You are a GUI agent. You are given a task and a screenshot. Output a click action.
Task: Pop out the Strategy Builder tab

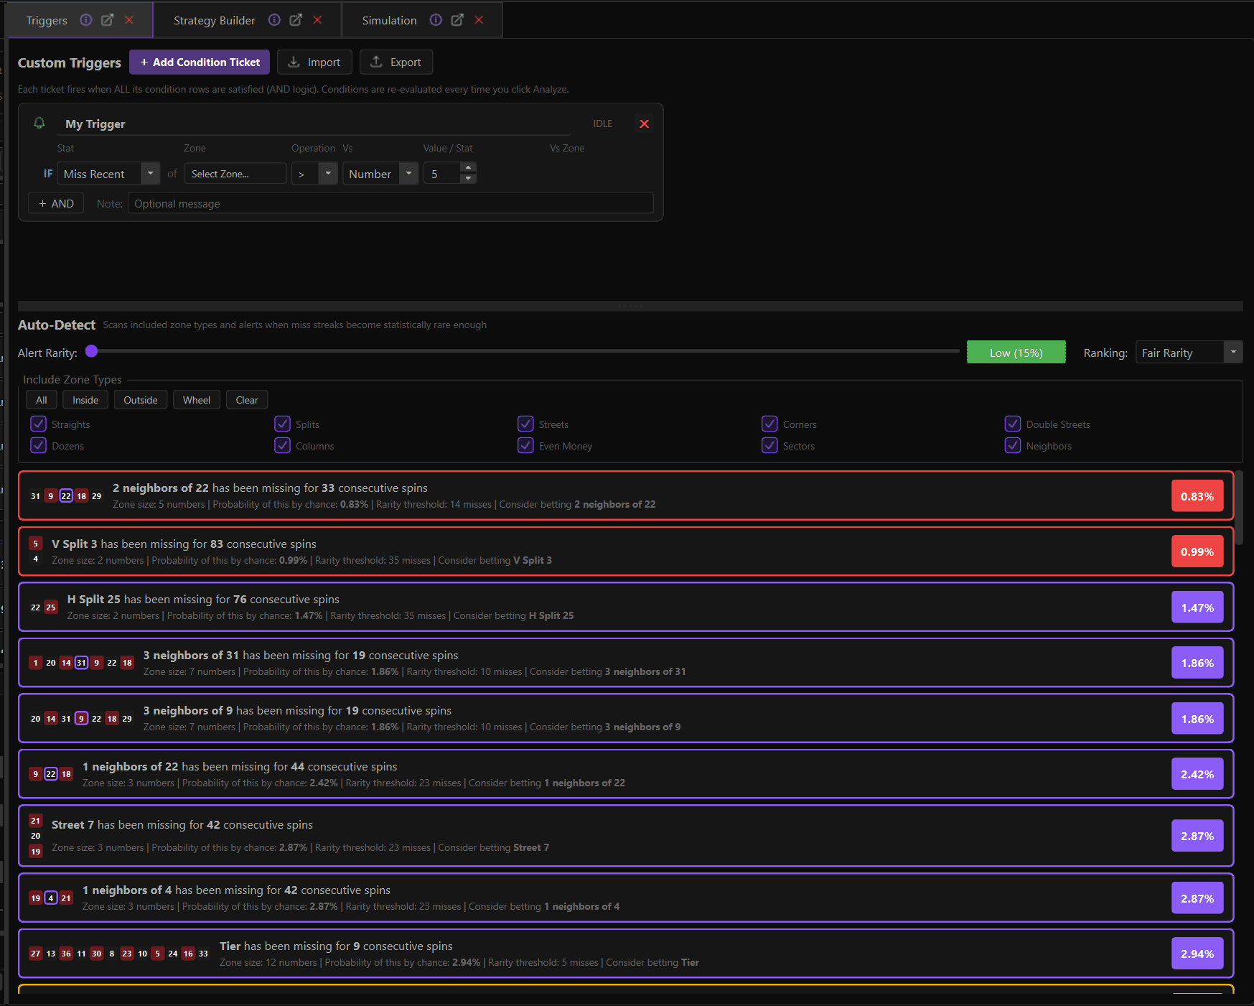point(296,20)
